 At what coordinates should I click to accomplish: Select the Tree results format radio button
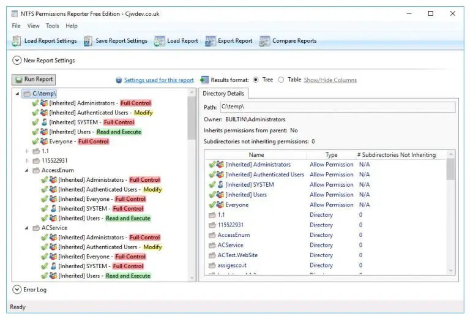(256, 80)
